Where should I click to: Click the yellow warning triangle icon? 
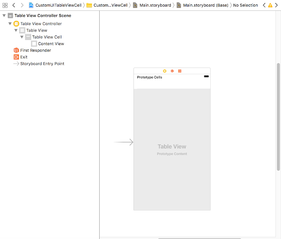270,5
